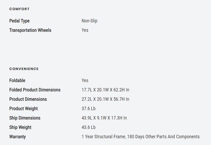Click the Pedal Type label
This screenshot has width=211, height=145.
pyautogui.click(x=19, y=21)
